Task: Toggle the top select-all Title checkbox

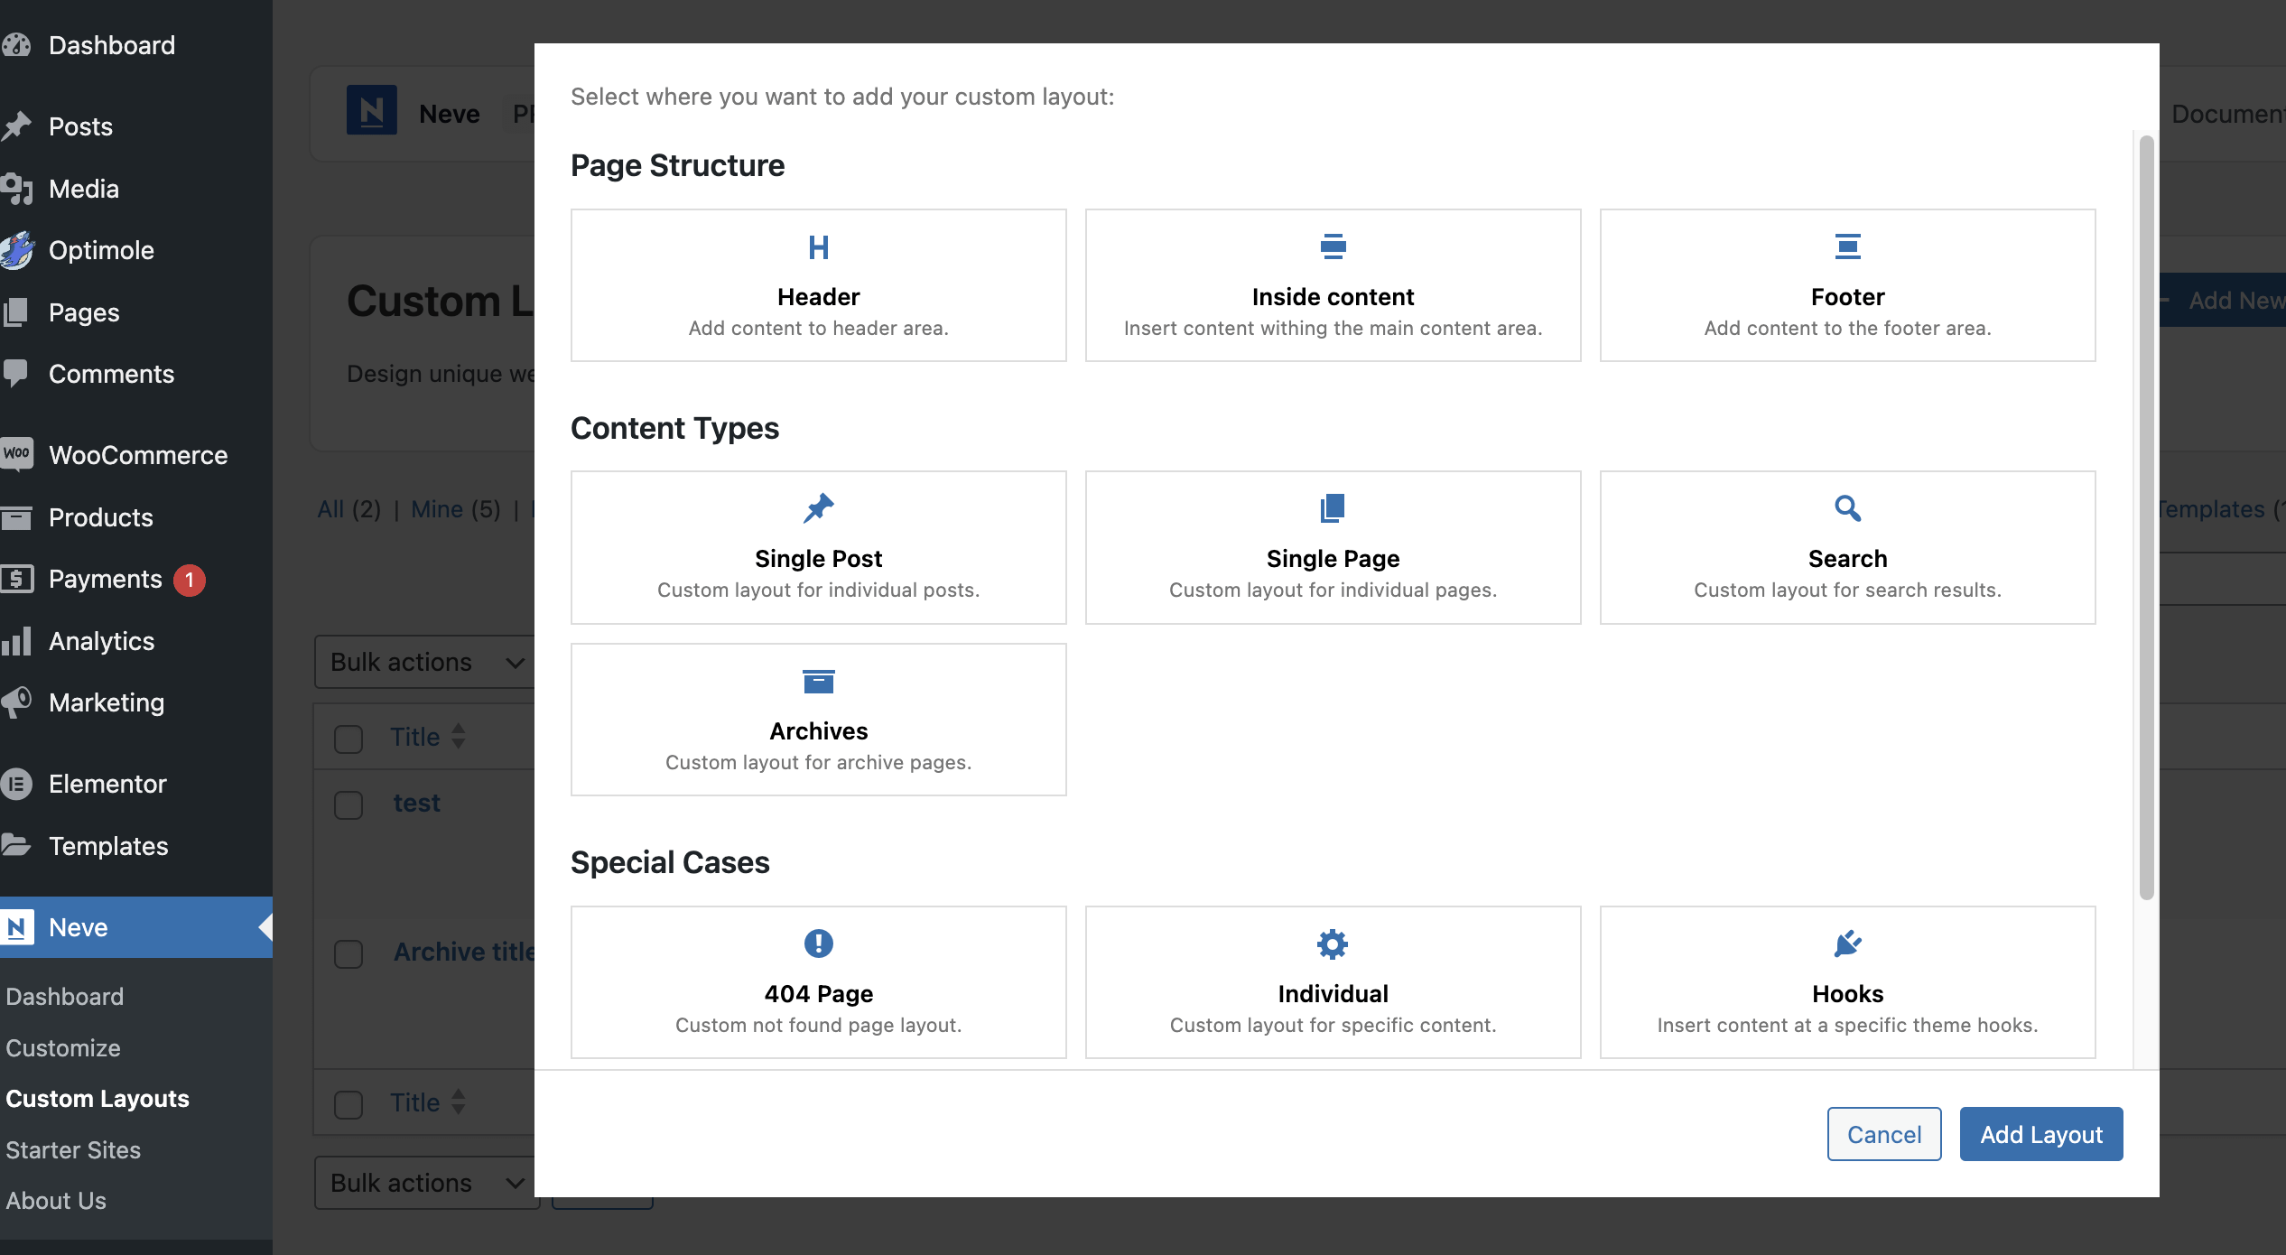Action: 348,739
